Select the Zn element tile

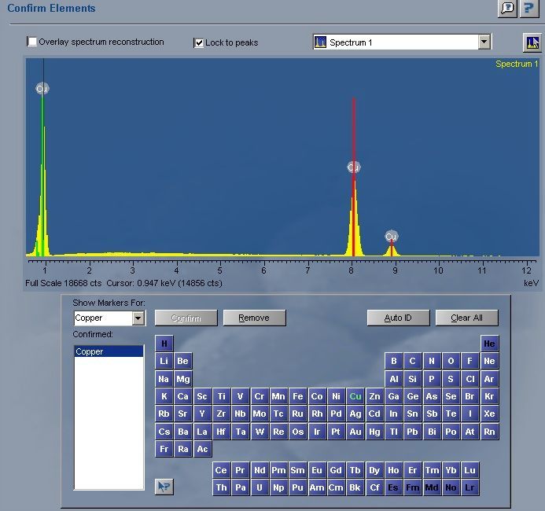tap(374, 397)
